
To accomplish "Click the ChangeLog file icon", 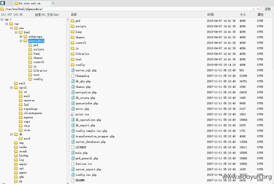I will pyautogui.click(x=73, y=76).
